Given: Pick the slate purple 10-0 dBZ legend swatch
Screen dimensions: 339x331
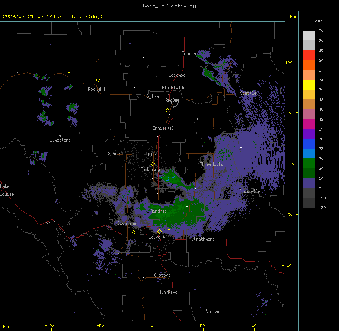Looking at the screenshot, I should (x=309, y=183).
